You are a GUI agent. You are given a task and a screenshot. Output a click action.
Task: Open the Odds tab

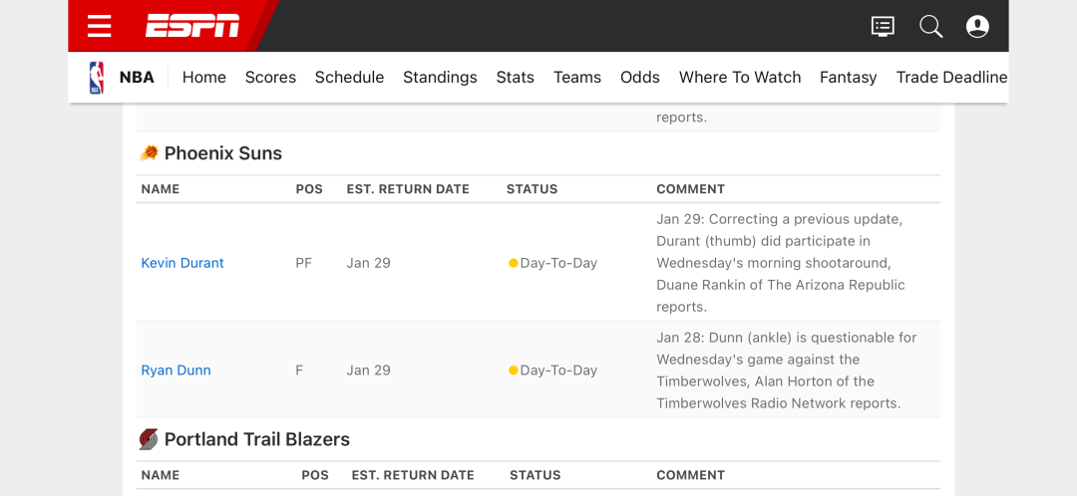coord(640,78)
